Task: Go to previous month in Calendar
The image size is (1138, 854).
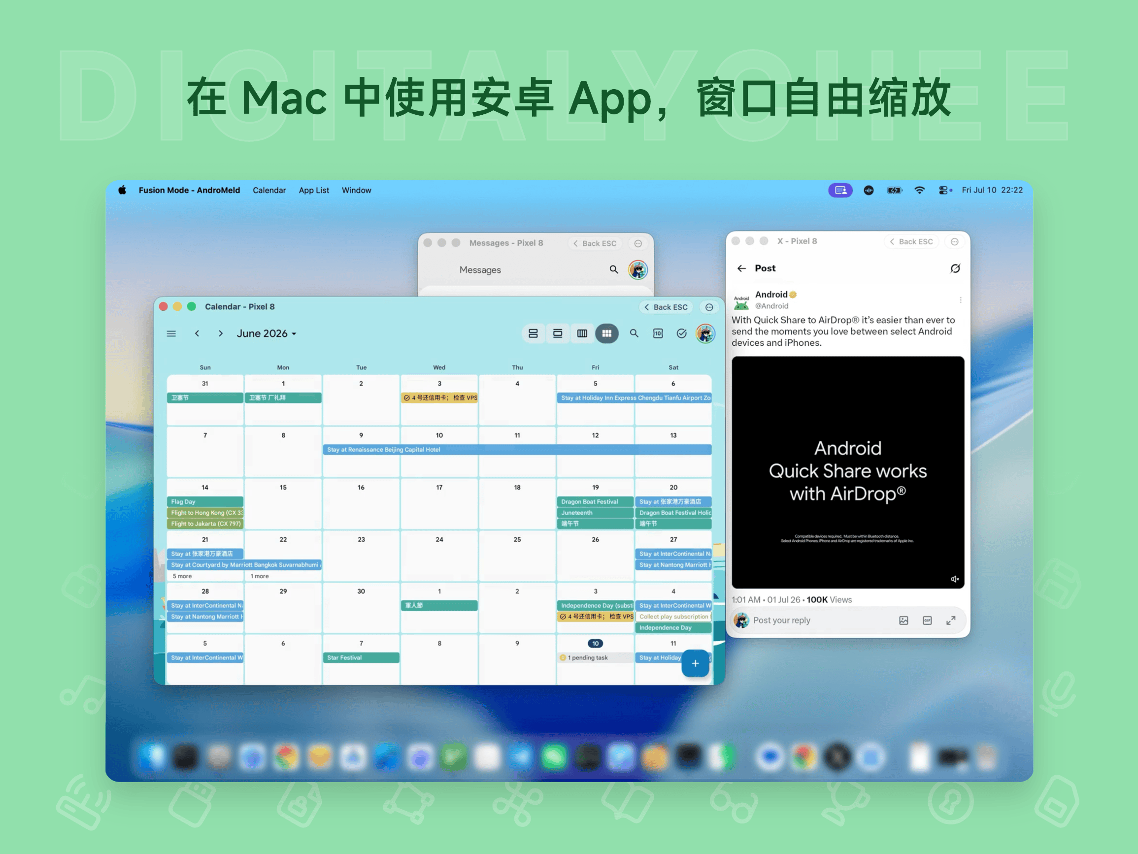Action: (197, 333)
